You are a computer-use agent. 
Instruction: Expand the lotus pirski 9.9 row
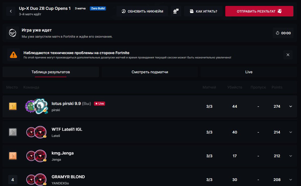click(291, 106)
